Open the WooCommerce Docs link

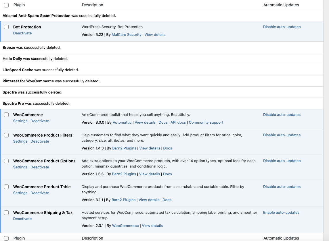coord(163,122)
